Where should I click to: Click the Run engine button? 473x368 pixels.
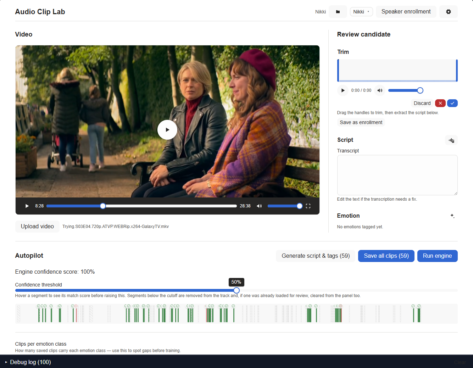(437, 256)
